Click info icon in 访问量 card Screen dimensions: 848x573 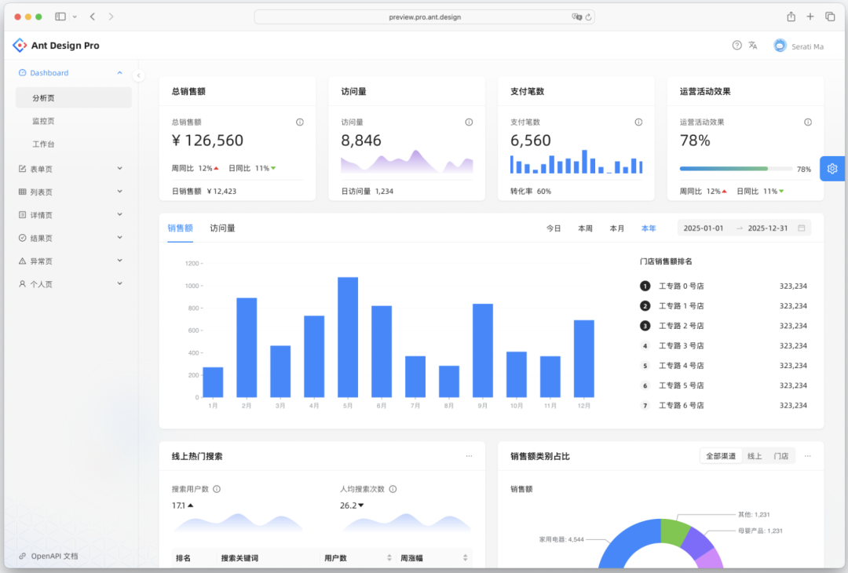(469, 122)
